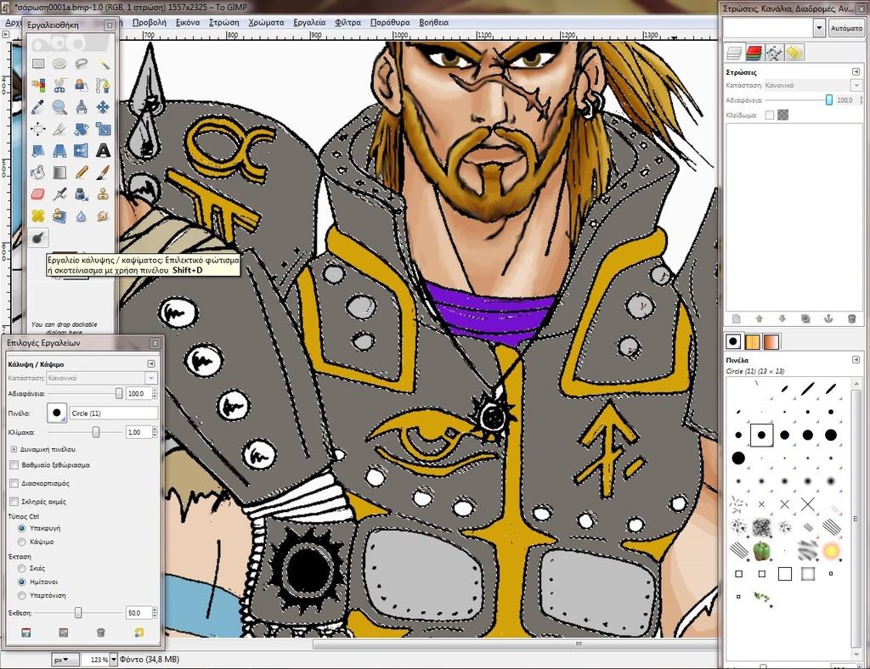The height and width of the screenshot is (669, 870).
Task: Enable the Διασκορπισμός checkbox
Action: point(14,483)
